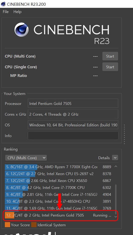Click the score value 8889
133x235 pixels.
pyautogui.click(x=107, y=167)
